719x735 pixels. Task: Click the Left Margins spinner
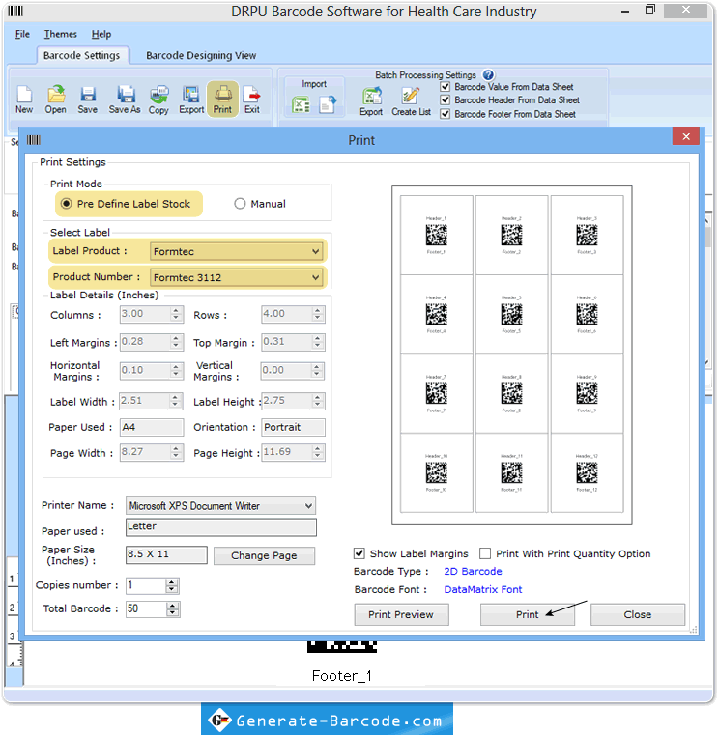point(176,342)
